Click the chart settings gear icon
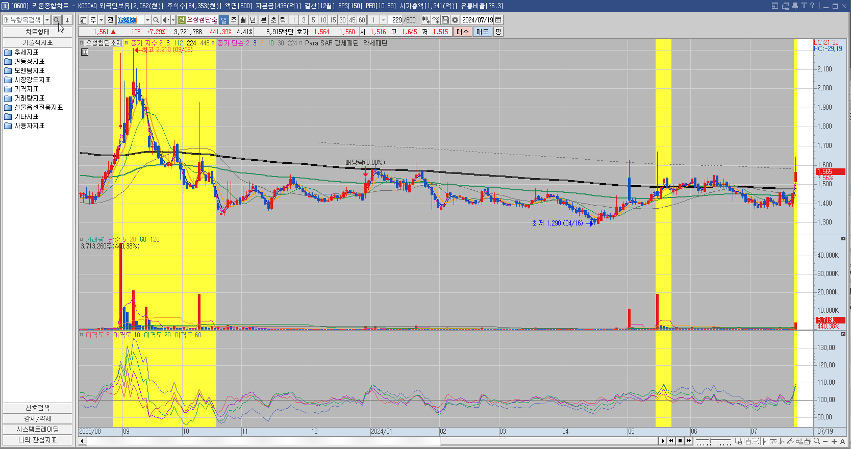The height and width of the screenshot is (449, 851). 455,20
